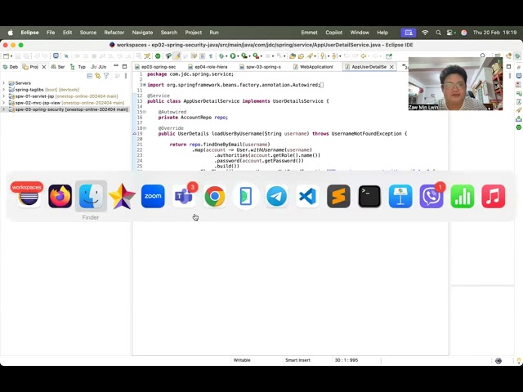The height and width of the screenshot is (392, 523).
Task: Switch to Visual Studio Code in switcher
Action: click(x=307, y=196)
